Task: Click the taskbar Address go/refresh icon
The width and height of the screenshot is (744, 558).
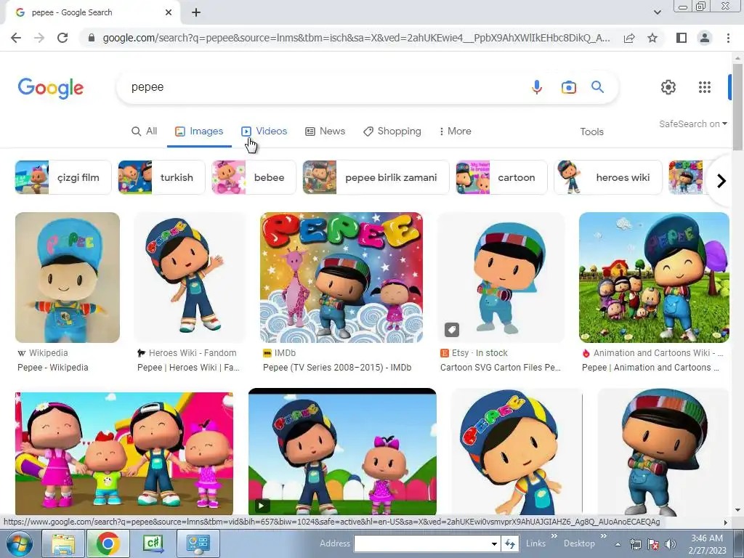Action: pos(510,544)
